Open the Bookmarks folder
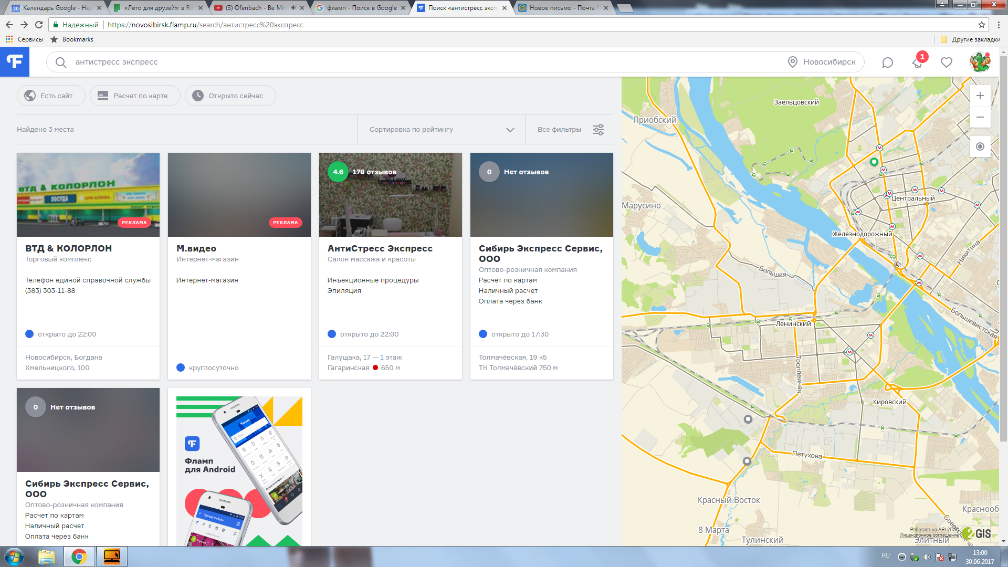The height and width of the screenshot is (567, 1008). point(72,39)
